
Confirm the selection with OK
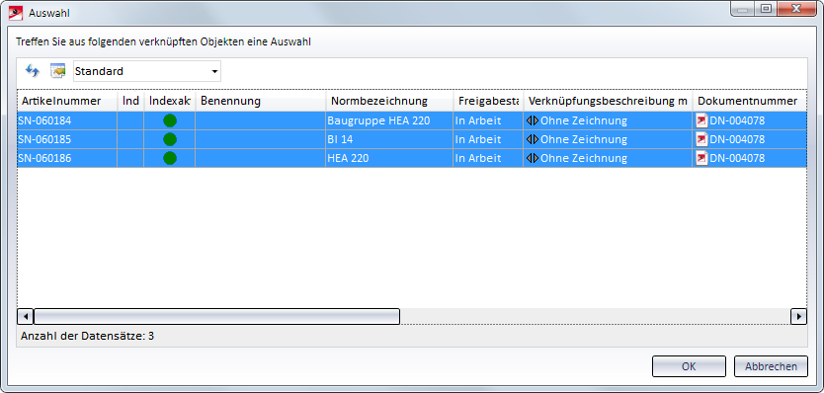click(689, 366)
